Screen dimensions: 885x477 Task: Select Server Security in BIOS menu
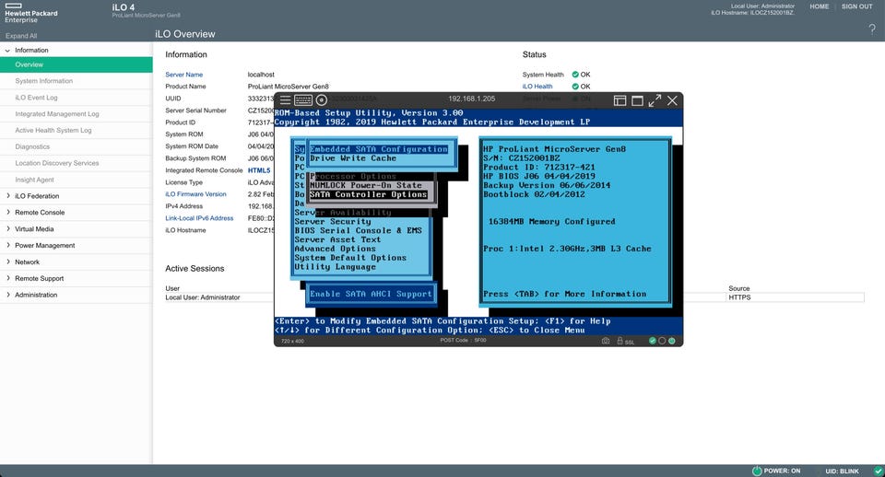pos(333,222)
